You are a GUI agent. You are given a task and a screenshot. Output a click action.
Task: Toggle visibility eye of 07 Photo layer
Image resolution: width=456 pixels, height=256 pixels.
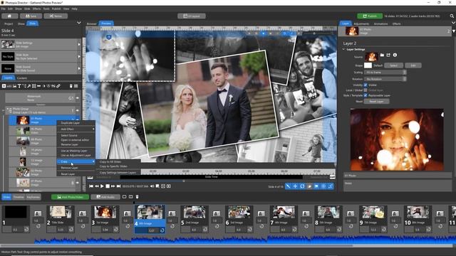click(x=78, y=183)
